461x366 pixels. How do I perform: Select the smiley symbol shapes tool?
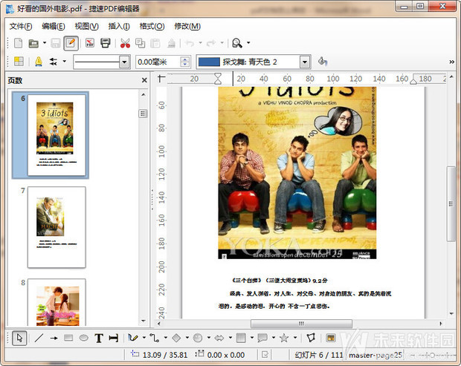pyautogui.click(x=198, y=338)
